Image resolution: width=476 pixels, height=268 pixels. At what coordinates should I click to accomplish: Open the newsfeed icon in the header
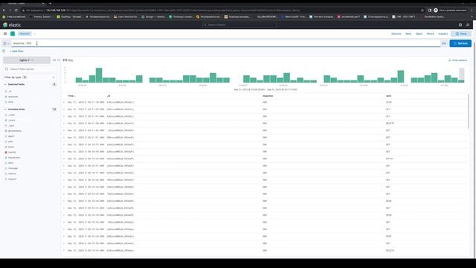tap(468, 25)
